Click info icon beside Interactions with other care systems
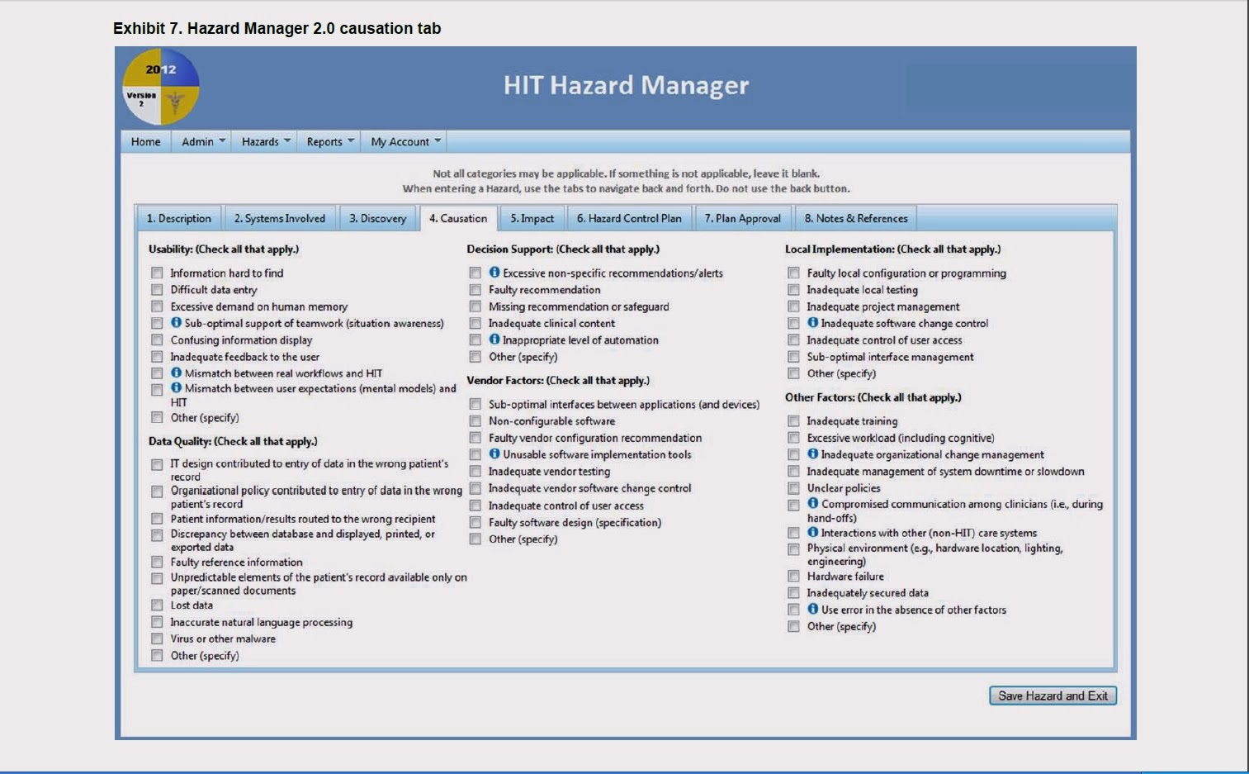1249x774 pixels. (x=812, y=532)
